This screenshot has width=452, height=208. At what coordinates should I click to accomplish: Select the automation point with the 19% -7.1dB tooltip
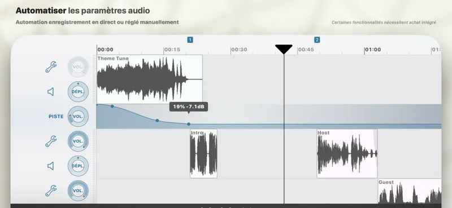click(189, 124)
